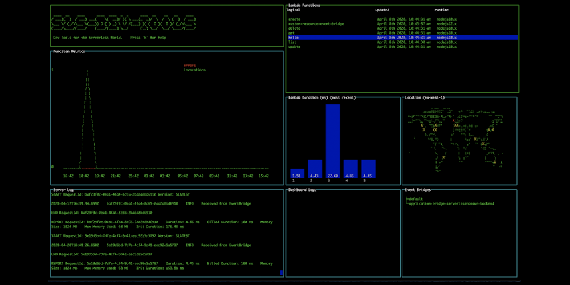This screenshot has width=570, height=285.
Task: Select the 'custom-resource-event-bridge' function row
Action: (402, 23)
